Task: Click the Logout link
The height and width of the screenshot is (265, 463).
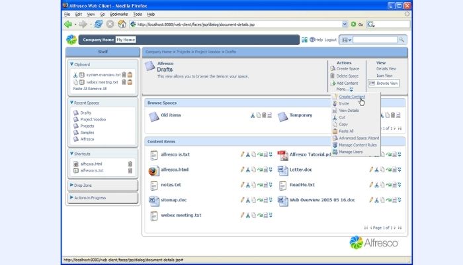Action: pyautogui.click(x=331, y=40)
